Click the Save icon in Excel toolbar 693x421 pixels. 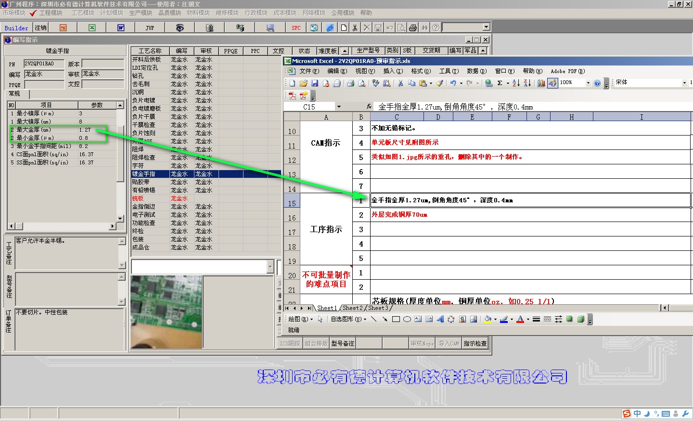click(315, 83)
